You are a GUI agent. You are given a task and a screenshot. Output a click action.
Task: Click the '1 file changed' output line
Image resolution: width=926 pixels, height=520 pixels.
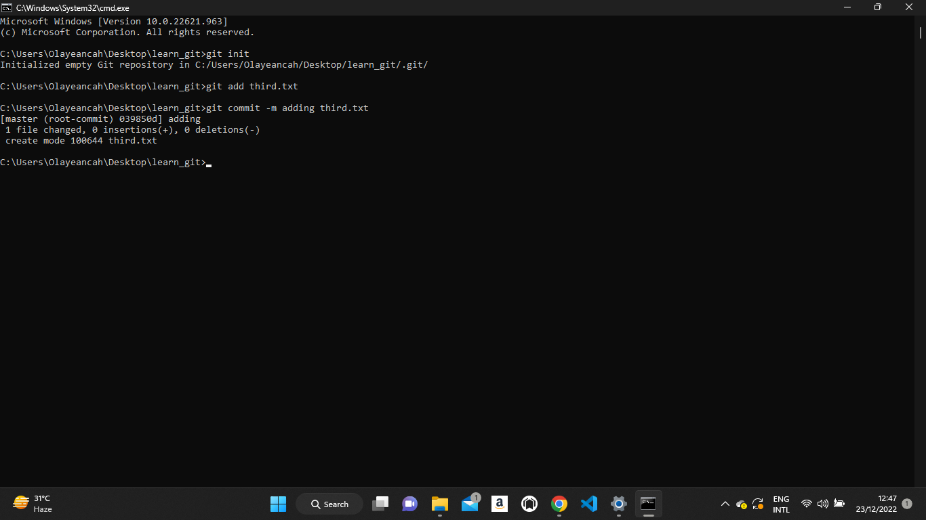click(x=133, y=129)
